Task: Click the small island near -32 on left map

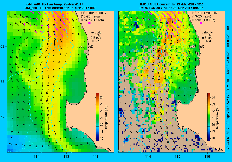Action: coord(81,47)
